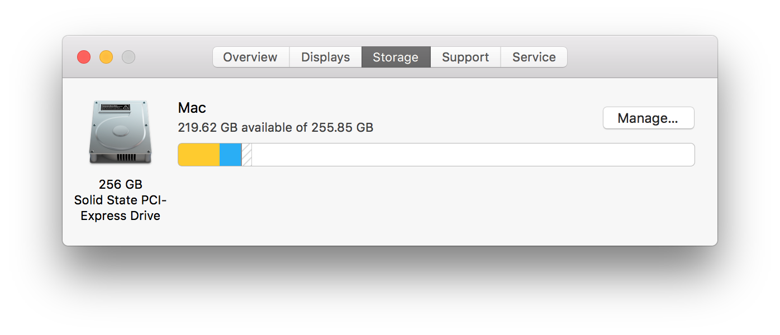The height and width of the screenshot is (335, 780).
Task: Click the "Mac" volume name
Action: tap(192, 107)
